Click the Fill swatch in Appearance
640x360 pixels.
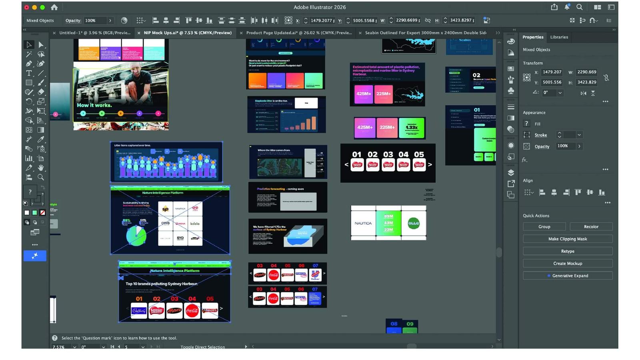pos(527,124)
